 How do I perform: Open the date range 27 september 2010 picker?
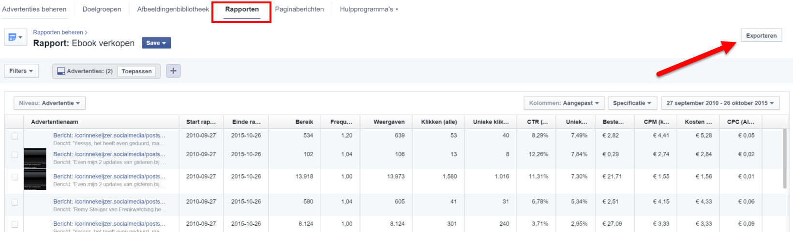(720, 103)
